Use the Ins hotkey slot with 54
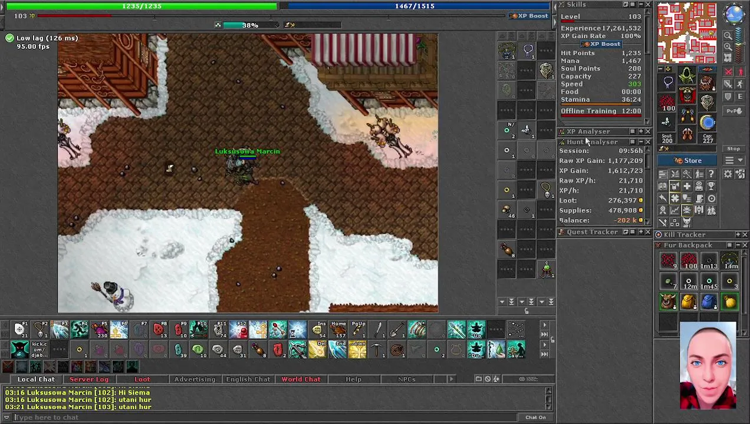 [318, 329]
